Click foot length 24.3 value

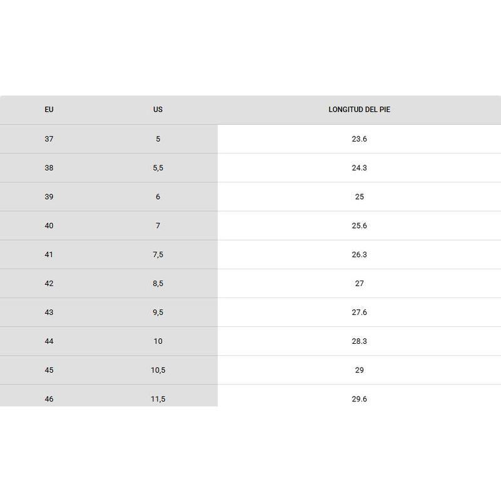click(359, 168)
